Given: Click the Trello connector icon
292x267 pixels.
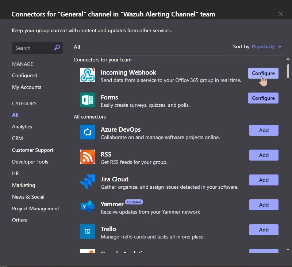Looking at the screenshot, I should point(88,232).
